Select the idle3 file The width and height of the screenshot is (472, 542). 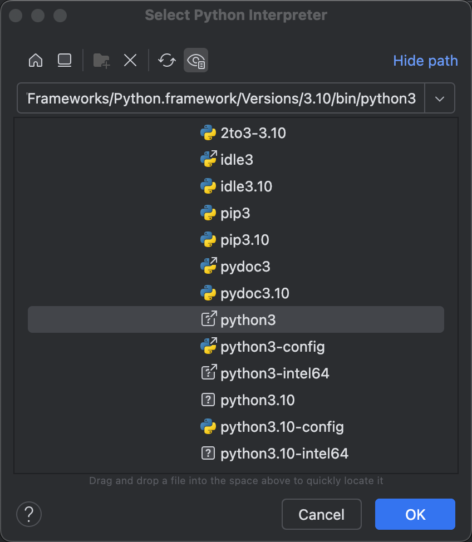[x=236, y=160]
